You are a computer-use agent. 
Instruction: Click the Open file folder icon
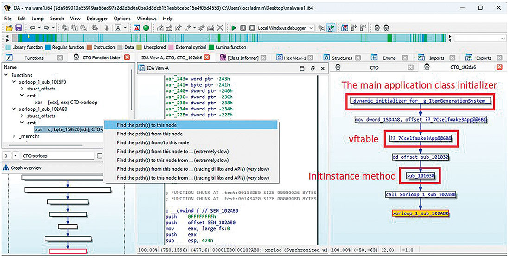[9, 28]
